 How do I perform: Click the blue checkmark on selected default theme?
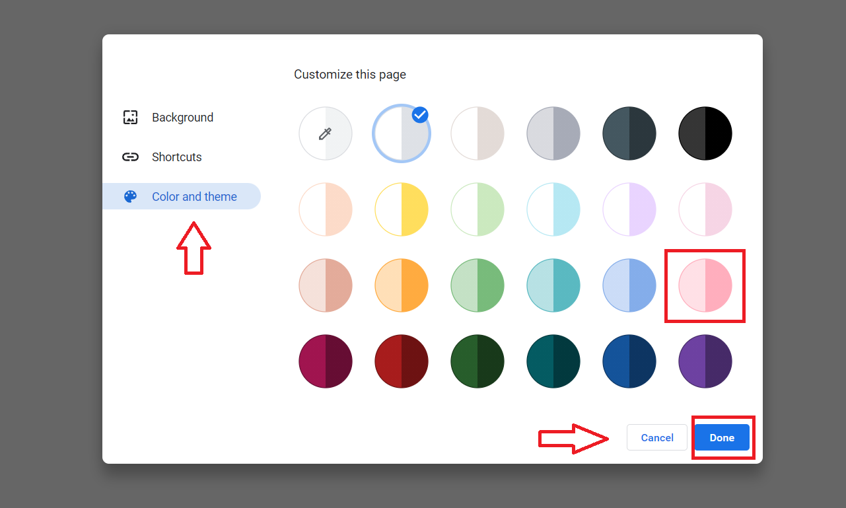coord(420,115)
